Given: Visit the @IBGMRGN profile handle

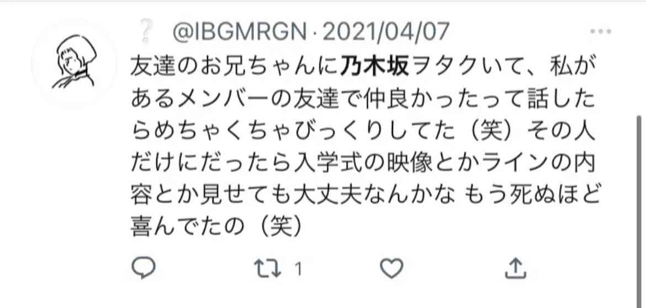Looking at the screenshot, I should coord(240,32).
